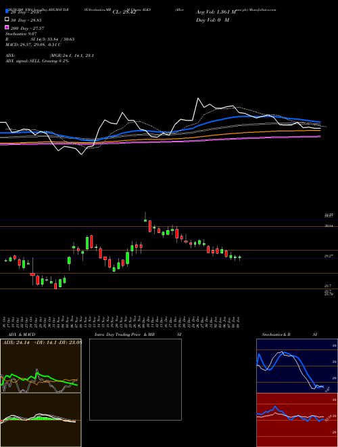
Task: Click the RSI 14/3: 35.84 / 30.65 readout
Action: (40, 39)
